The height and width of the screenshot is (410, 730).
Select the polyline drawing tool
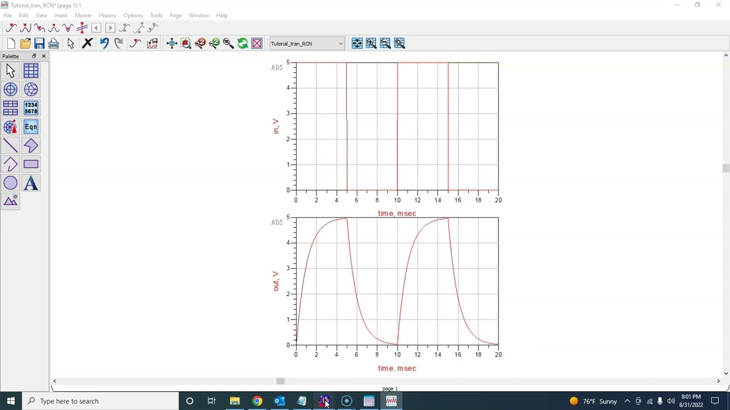pyautogui.click(x=10, y=165)
